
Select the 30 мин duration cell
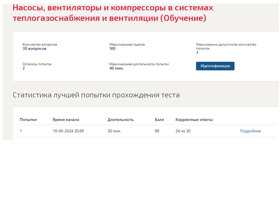[x=114, y=131]
